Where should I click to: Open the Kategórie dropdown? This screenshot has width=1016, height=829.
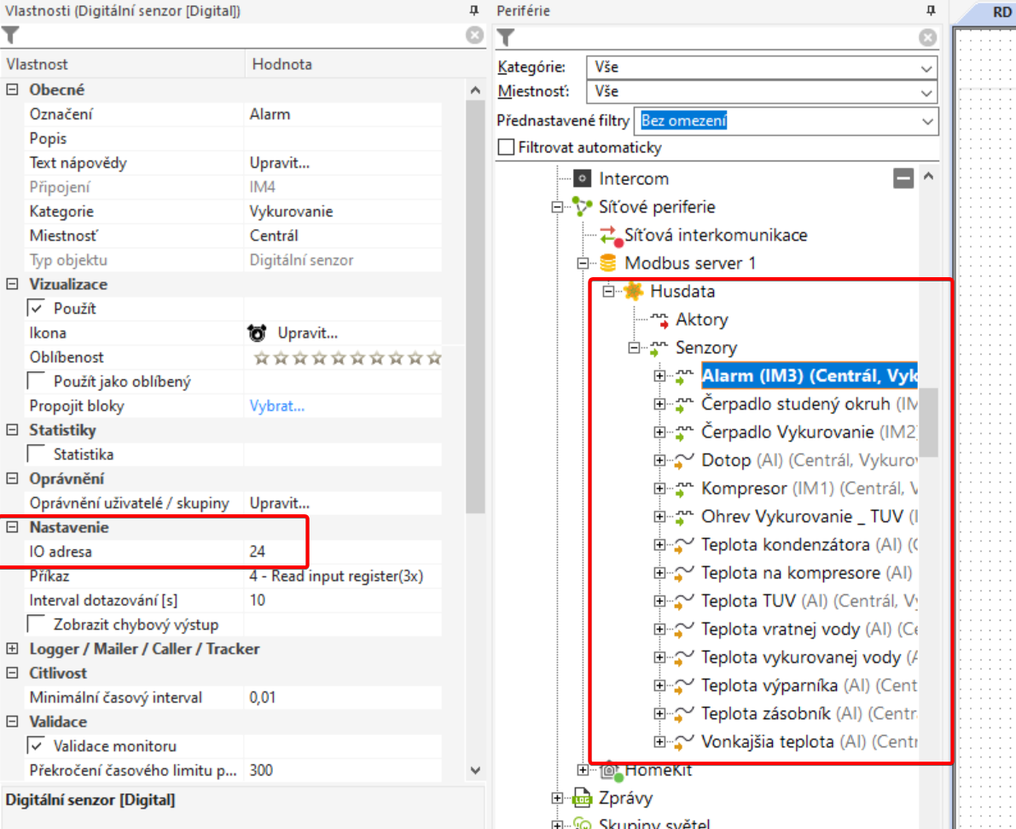pos(926,68)
